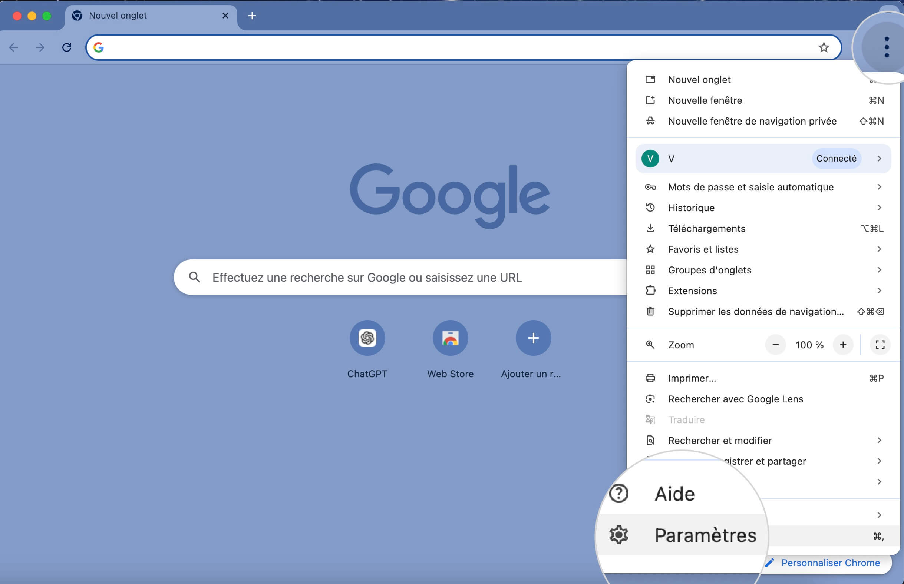Click the Google logo
Image resolution: width=904 pixels, height=584 pixels.
click(449, 196)
